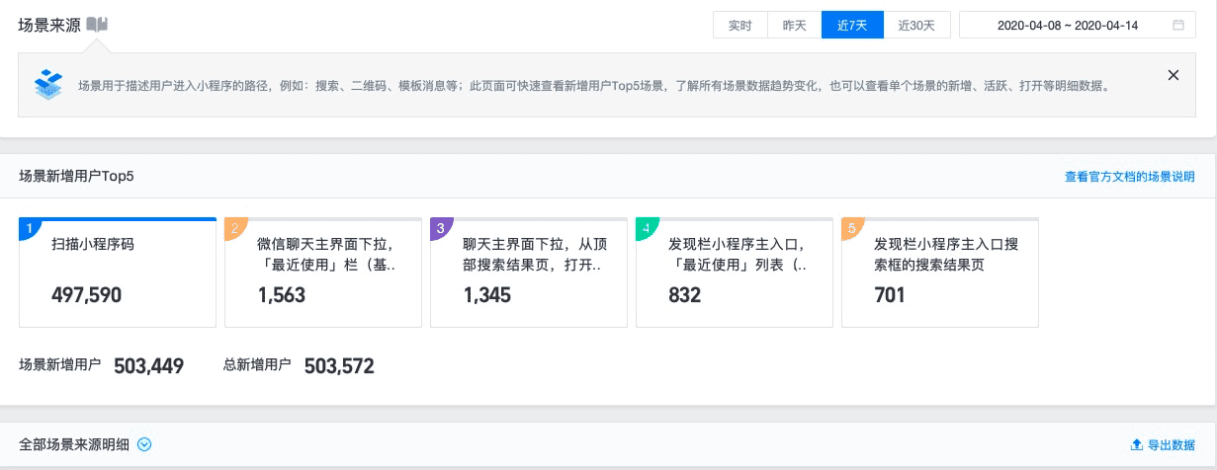Viewport: 1217px width, 470px height.
Task: Select the 微信聊天主界面下拉 card
Action: (323, 273)
